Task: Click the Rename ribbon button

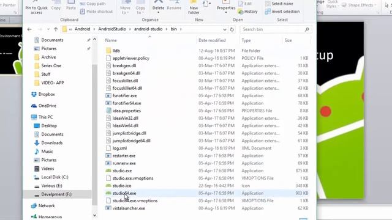Action: coord(174,5)
